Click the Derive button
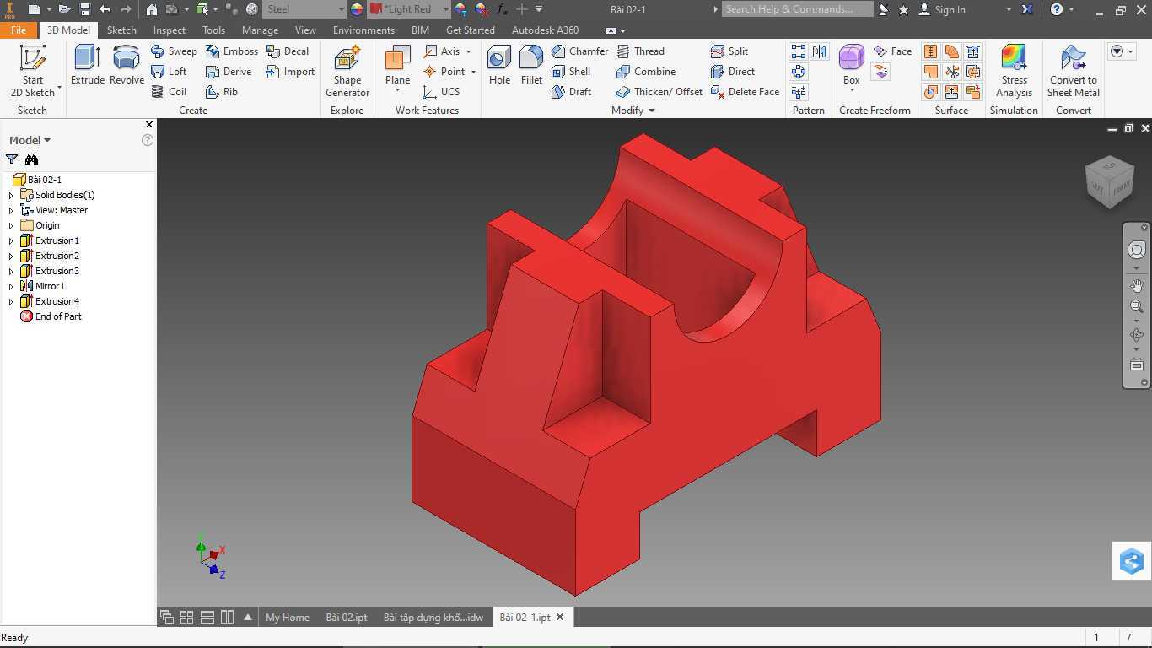Image resolution: width=1152 pixels, height=648 pixels. [x=229, y=72]
